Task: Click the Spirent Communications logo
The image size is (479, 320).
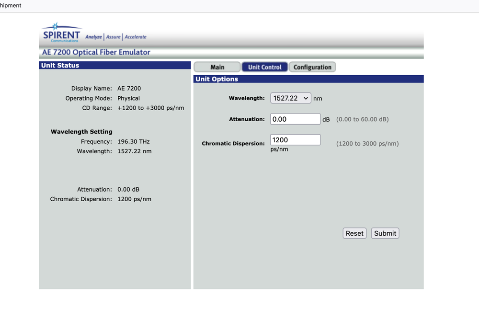Action: point(61,33)
